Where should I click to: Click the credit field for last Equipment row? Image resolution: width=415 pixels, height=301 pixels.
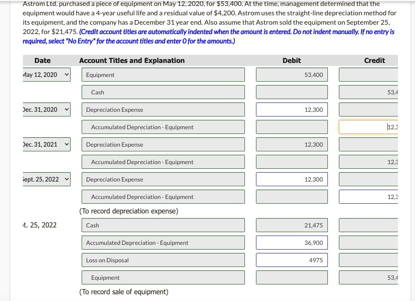368,278
